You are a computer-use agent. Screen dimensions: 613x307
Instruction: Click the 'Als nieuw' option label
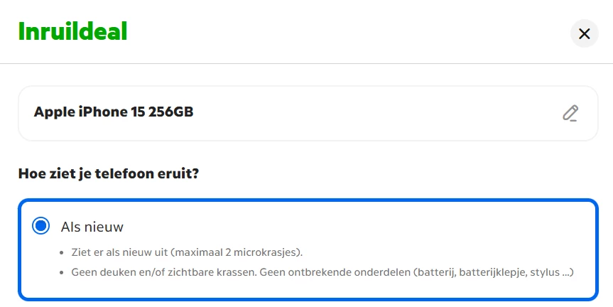coord(92,227)
